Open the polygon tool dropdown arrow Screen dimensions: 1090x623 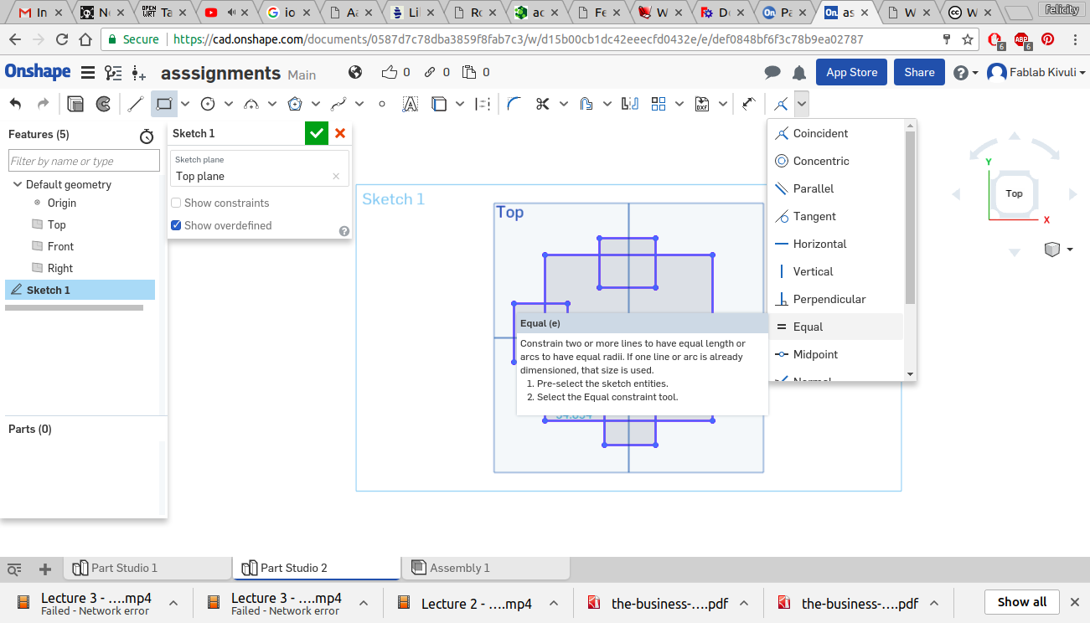[x=316, y=104]
